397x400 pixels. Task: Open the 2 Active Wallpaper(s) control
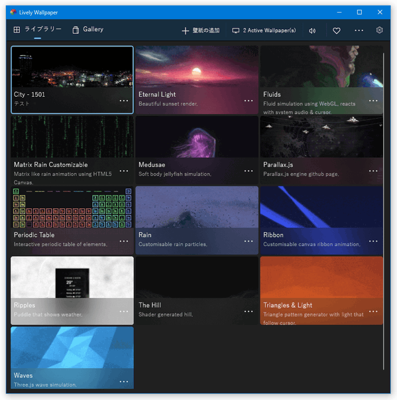tap(264, 31)
